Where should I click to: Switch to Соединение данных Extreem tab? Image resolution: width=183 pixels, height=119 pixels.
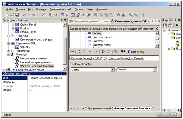coord(89,21)
